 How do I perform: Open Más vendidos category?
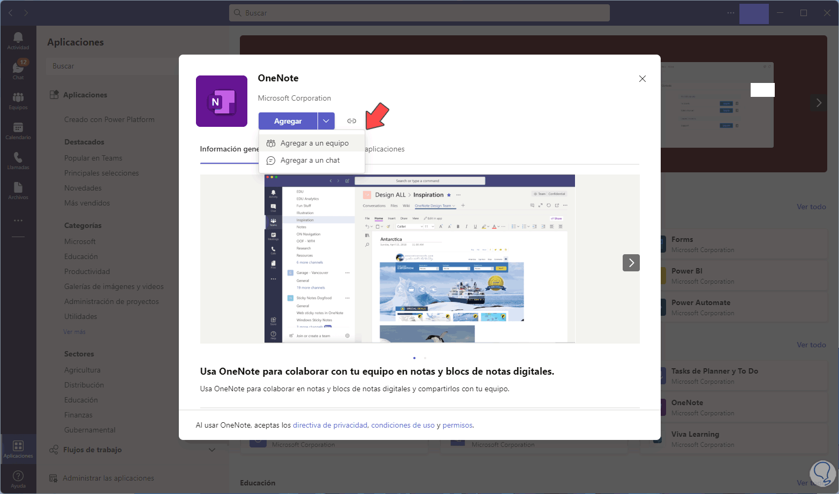(x=87, y=203)
